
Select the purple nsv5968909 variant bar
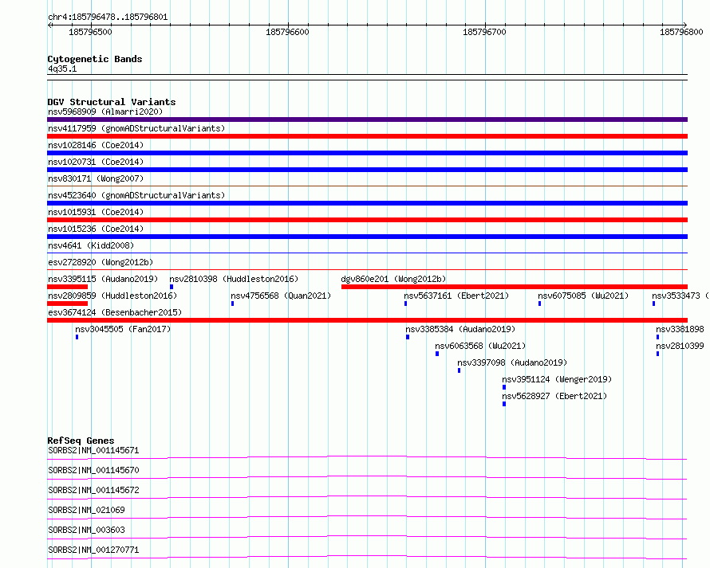tap(367, 119)
